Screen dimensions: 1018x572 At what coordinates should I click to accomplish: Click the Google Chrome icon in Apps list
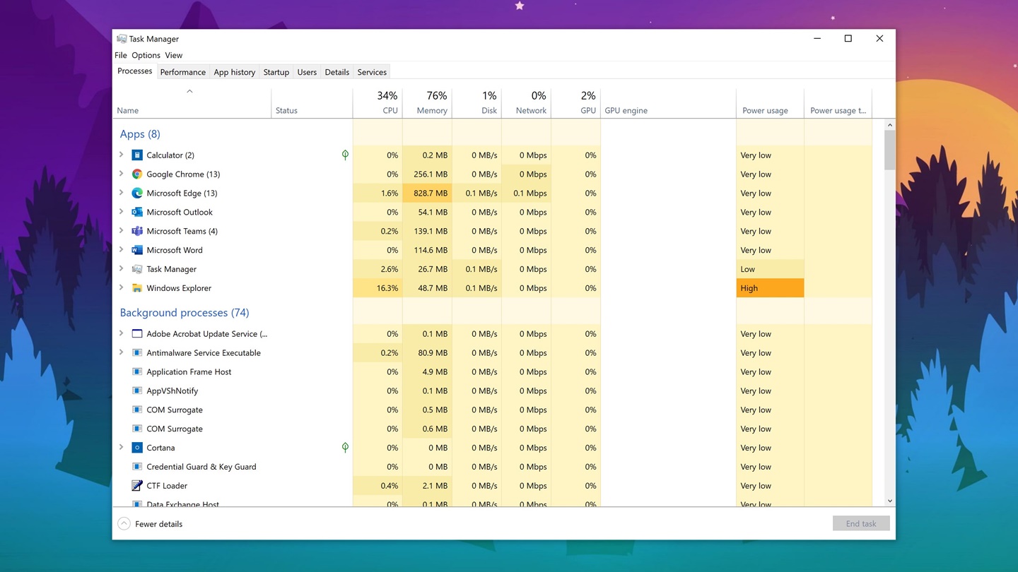[x=137, y=174]
